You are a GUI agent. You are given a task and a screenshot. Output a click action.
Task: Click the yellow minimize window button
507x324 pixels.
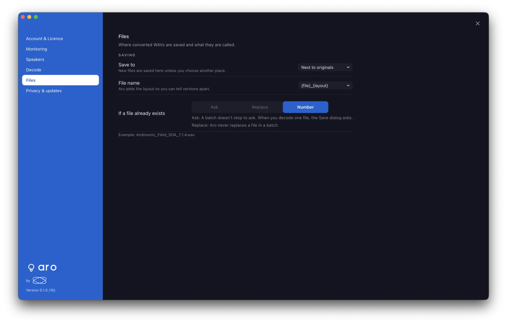(x=29, y=17)
